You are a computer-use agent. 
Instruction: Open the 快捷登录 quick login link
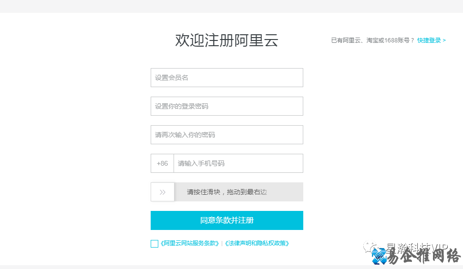click(431, 40)
